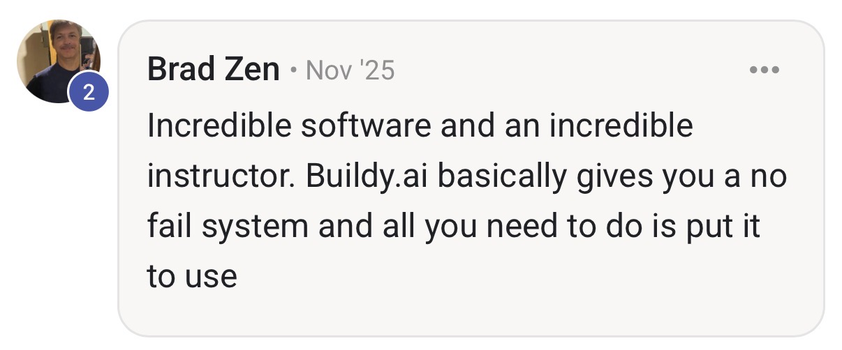The width and height of the screenshot is (842, 350).
Task: Click the word "basically" in the review
Action: [502, 177]
